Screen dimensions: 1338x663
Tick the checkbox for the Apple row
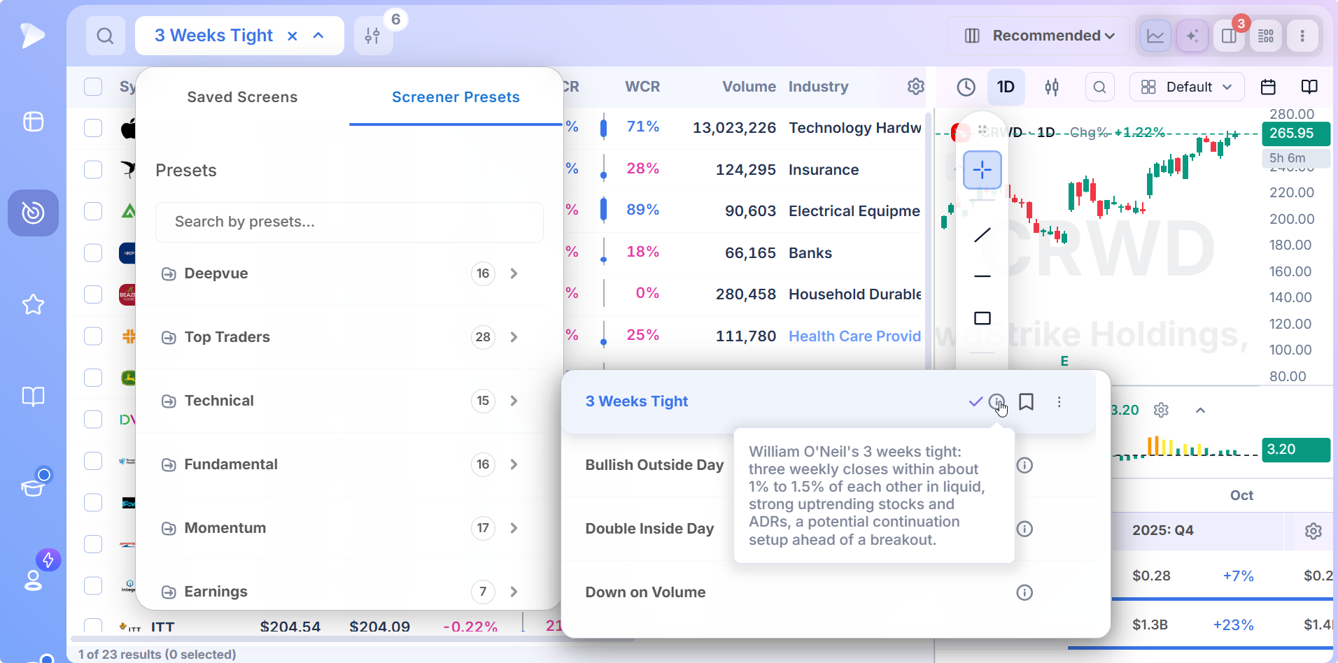point(93,128)
